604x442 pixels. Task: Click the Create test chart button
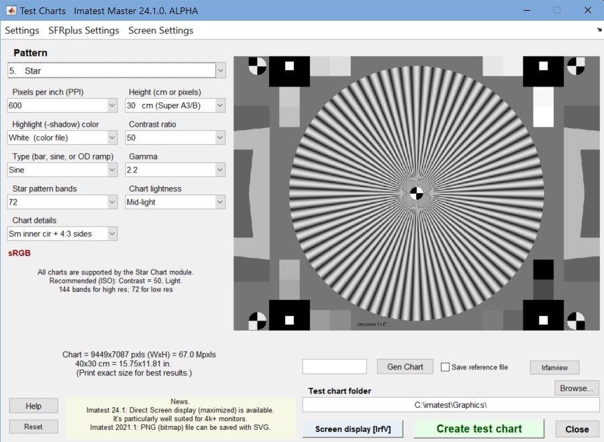[x=479, y=429]
